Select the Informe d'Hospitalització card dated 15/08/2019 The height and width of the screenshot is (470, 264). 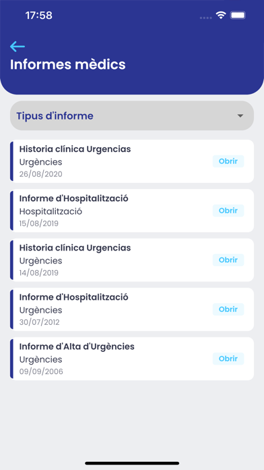point(132,211)
